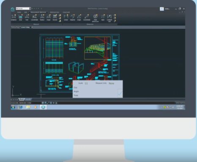Switch to the Layout1 tab
Screen dimensions: 197x162
coord(28,99)
